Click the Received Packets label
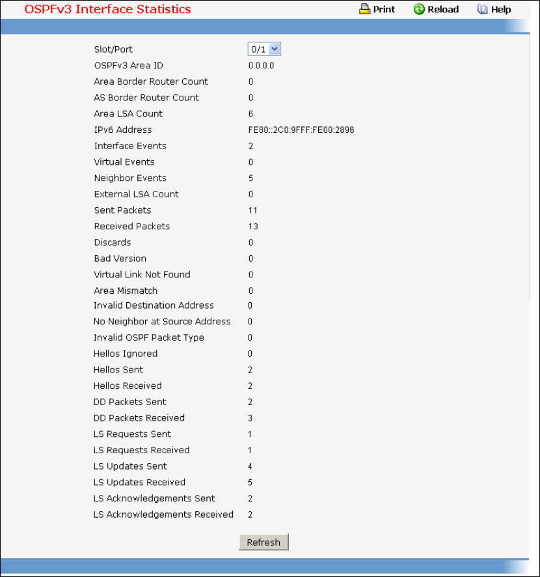 [x=132, y=227]
